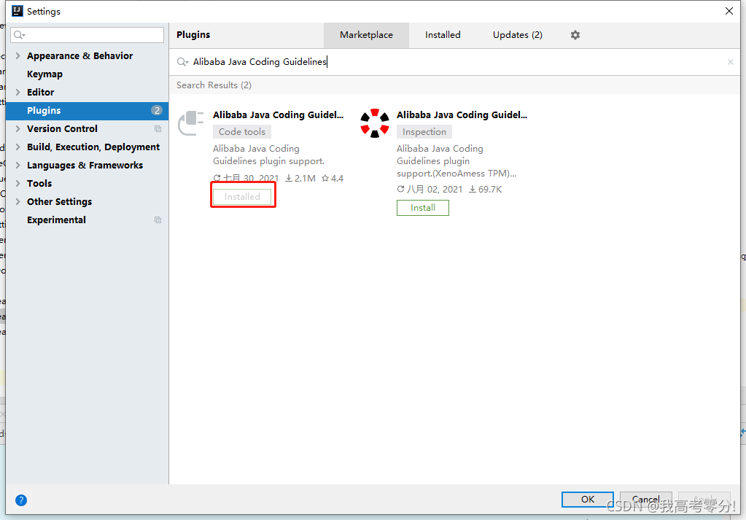Select Appearance & Behavior label

click(x=79, y=55)
